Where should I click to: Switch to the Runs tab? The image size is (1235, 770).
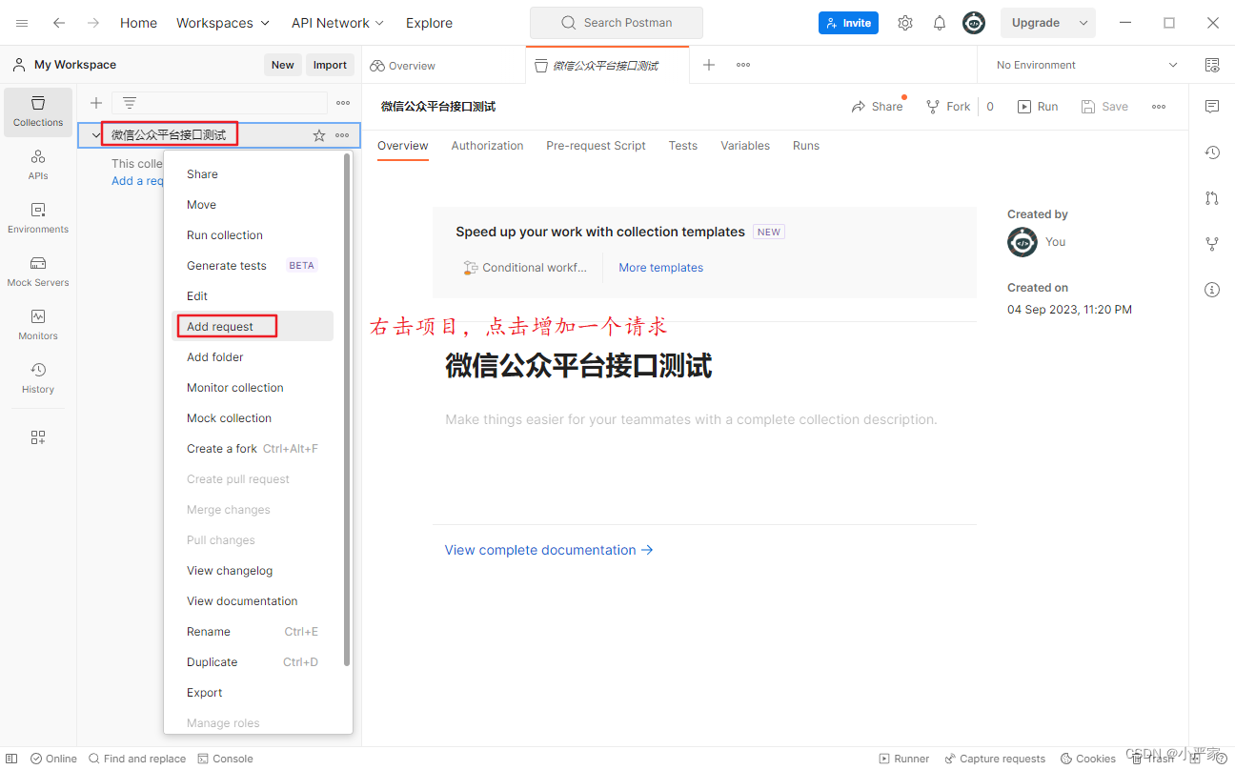(x=806, y=146)
